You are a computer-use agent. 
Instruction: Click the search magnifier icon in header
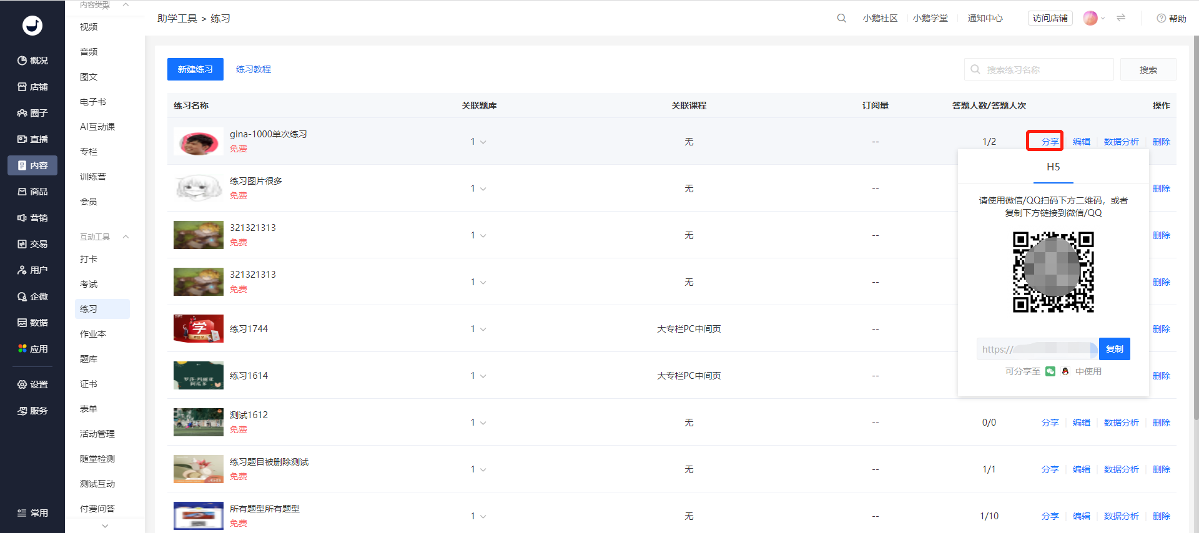tap(841, 18)
